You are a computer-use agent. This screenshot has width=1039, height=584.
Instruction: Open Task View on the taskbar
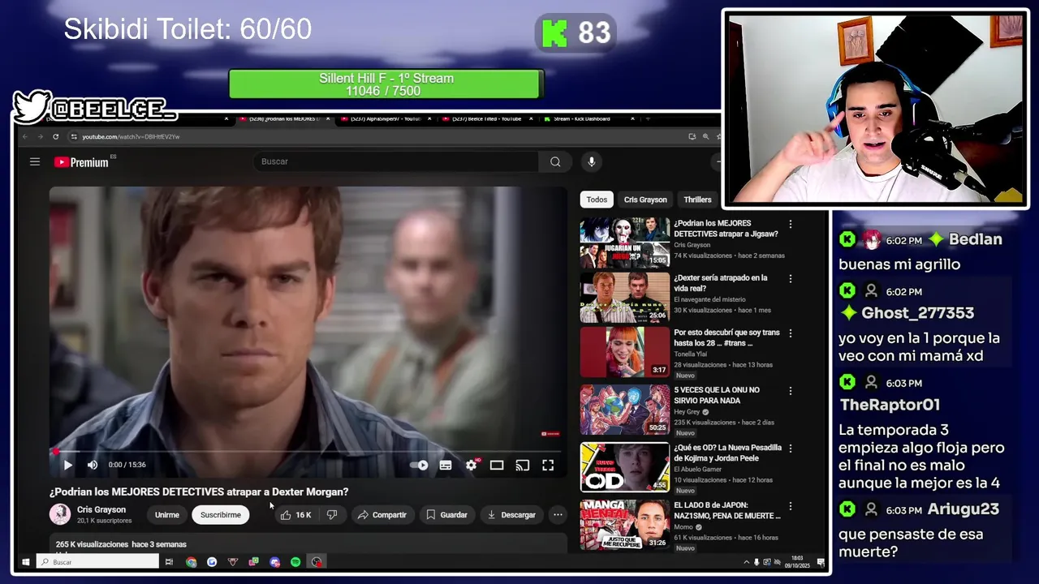169,561
